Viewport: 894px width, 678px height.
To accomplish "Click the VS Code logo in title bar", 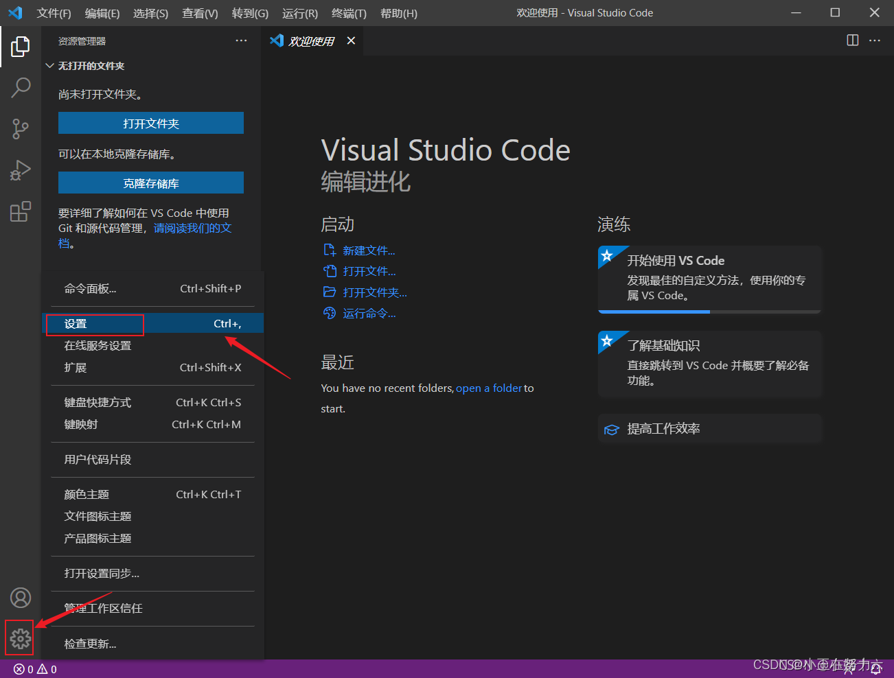I will [x=15, y=12].
